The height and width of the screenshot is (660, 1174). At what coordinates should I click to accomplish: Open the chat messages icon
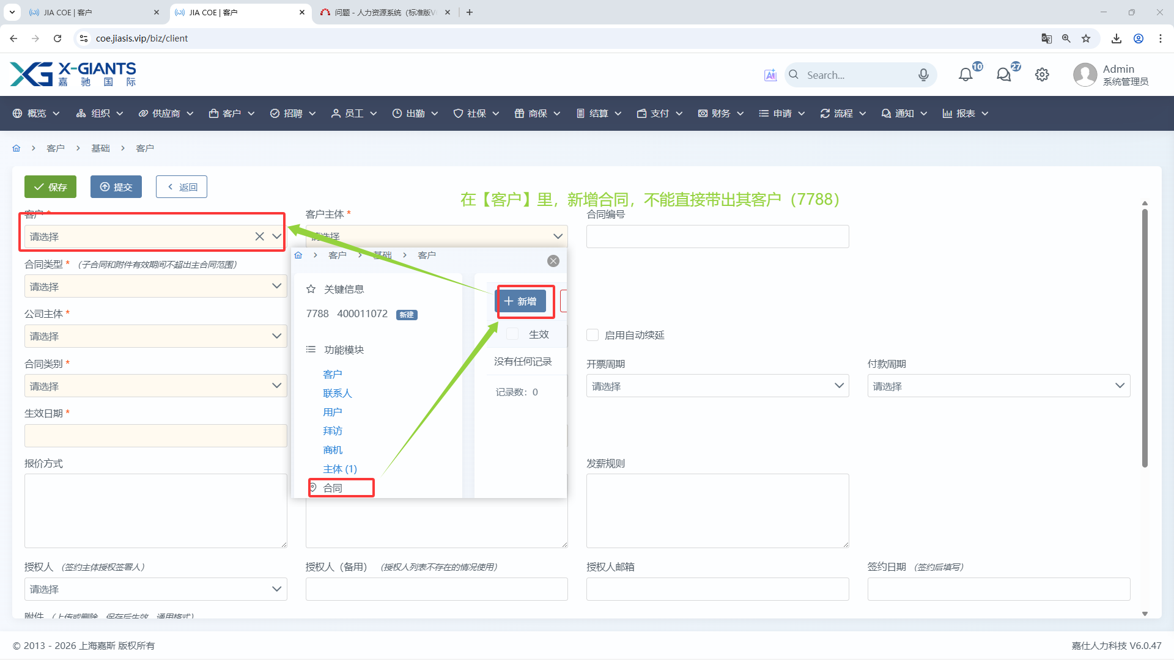(x=1003, y=75)
